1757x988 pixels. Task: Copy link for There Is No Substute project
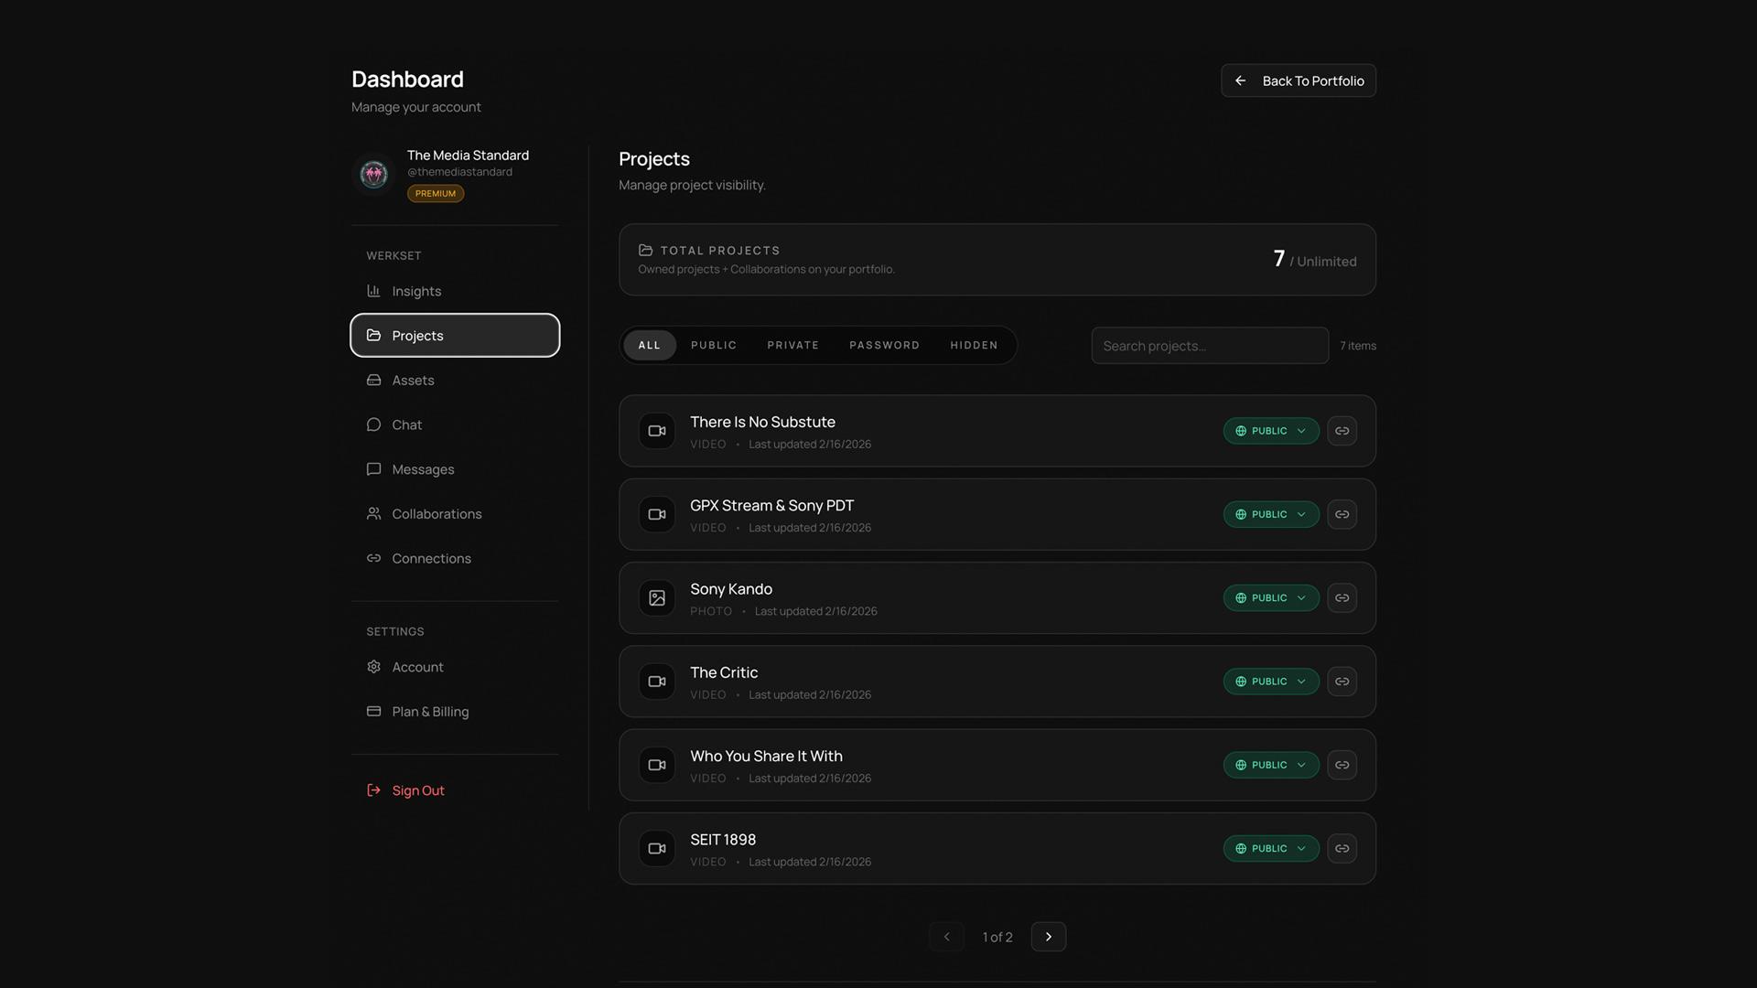(1342, 431)
